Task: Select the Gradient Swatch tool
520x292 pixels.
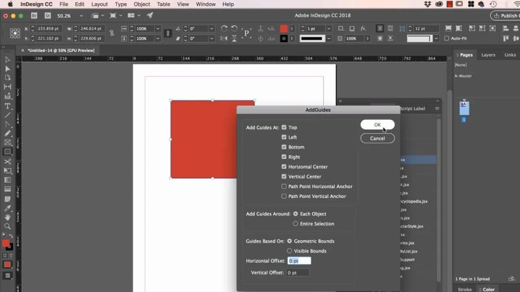Action: point(7,180)
